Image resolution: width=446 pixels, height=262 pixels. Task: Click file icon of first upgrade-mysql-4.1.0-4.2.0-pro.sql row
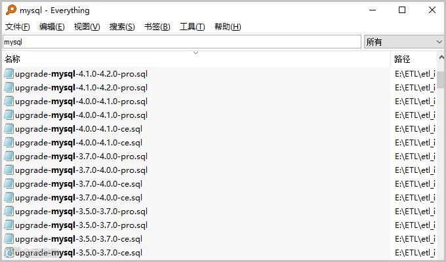9,73
